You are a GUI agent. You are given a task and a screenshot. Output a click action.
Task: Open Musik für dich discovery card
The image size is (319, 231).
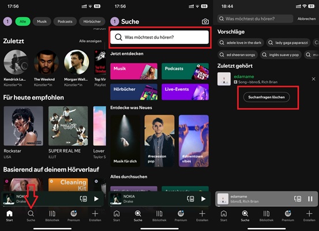click(x=125, y=141)
